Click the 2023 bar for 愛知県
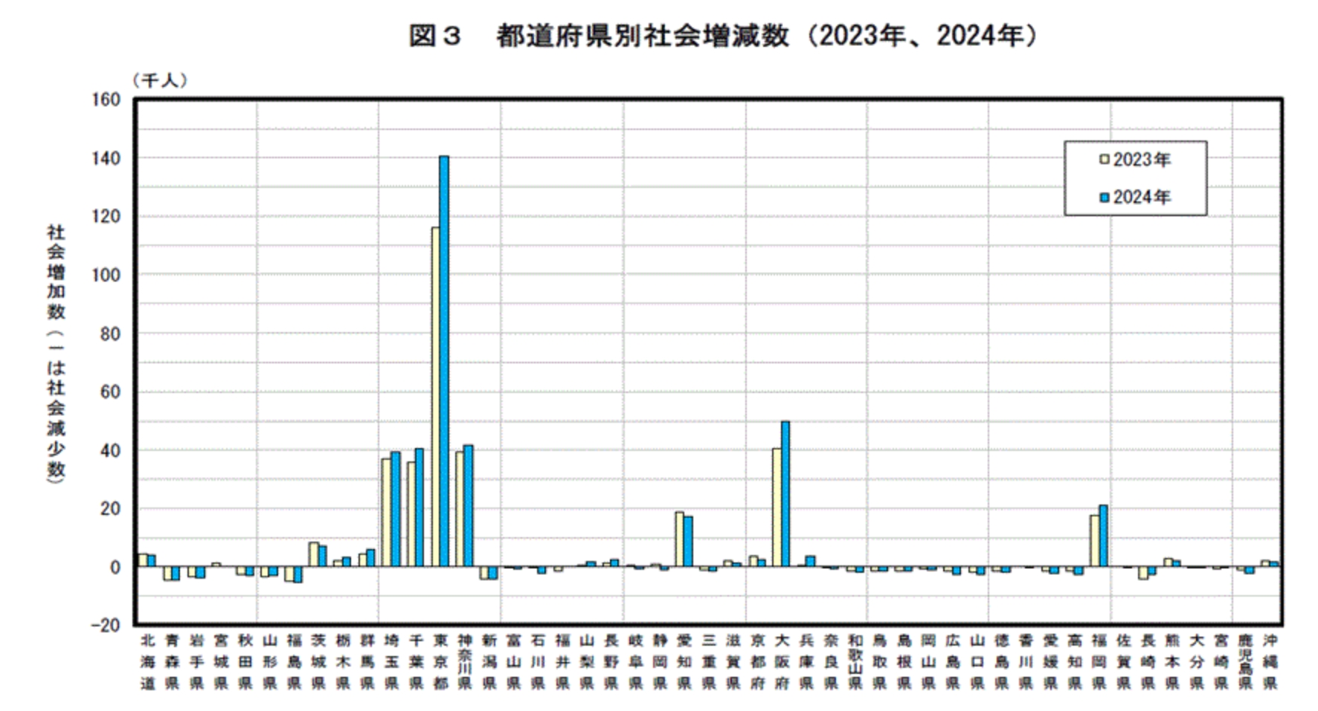The width and height of the screenshot is (1318, 711). (x=679, y=539)
